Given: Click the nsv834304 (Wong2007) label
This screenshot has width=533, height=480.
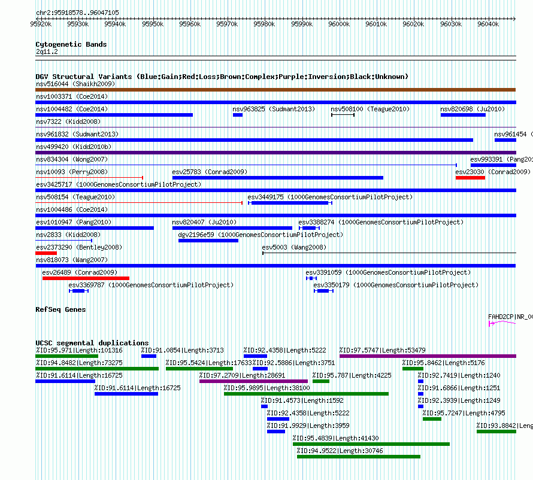Looking at the screenshot, I should click(72, 159).
